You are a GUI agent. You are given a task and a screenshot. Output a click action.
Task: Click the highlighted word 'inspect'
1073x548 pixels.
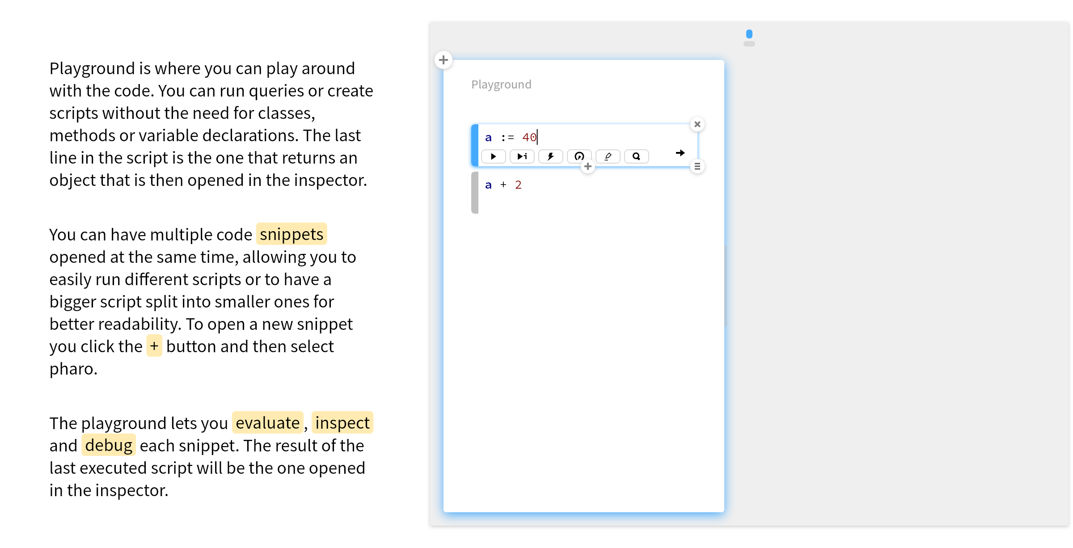pyautogui.click(x=342, y=423)
